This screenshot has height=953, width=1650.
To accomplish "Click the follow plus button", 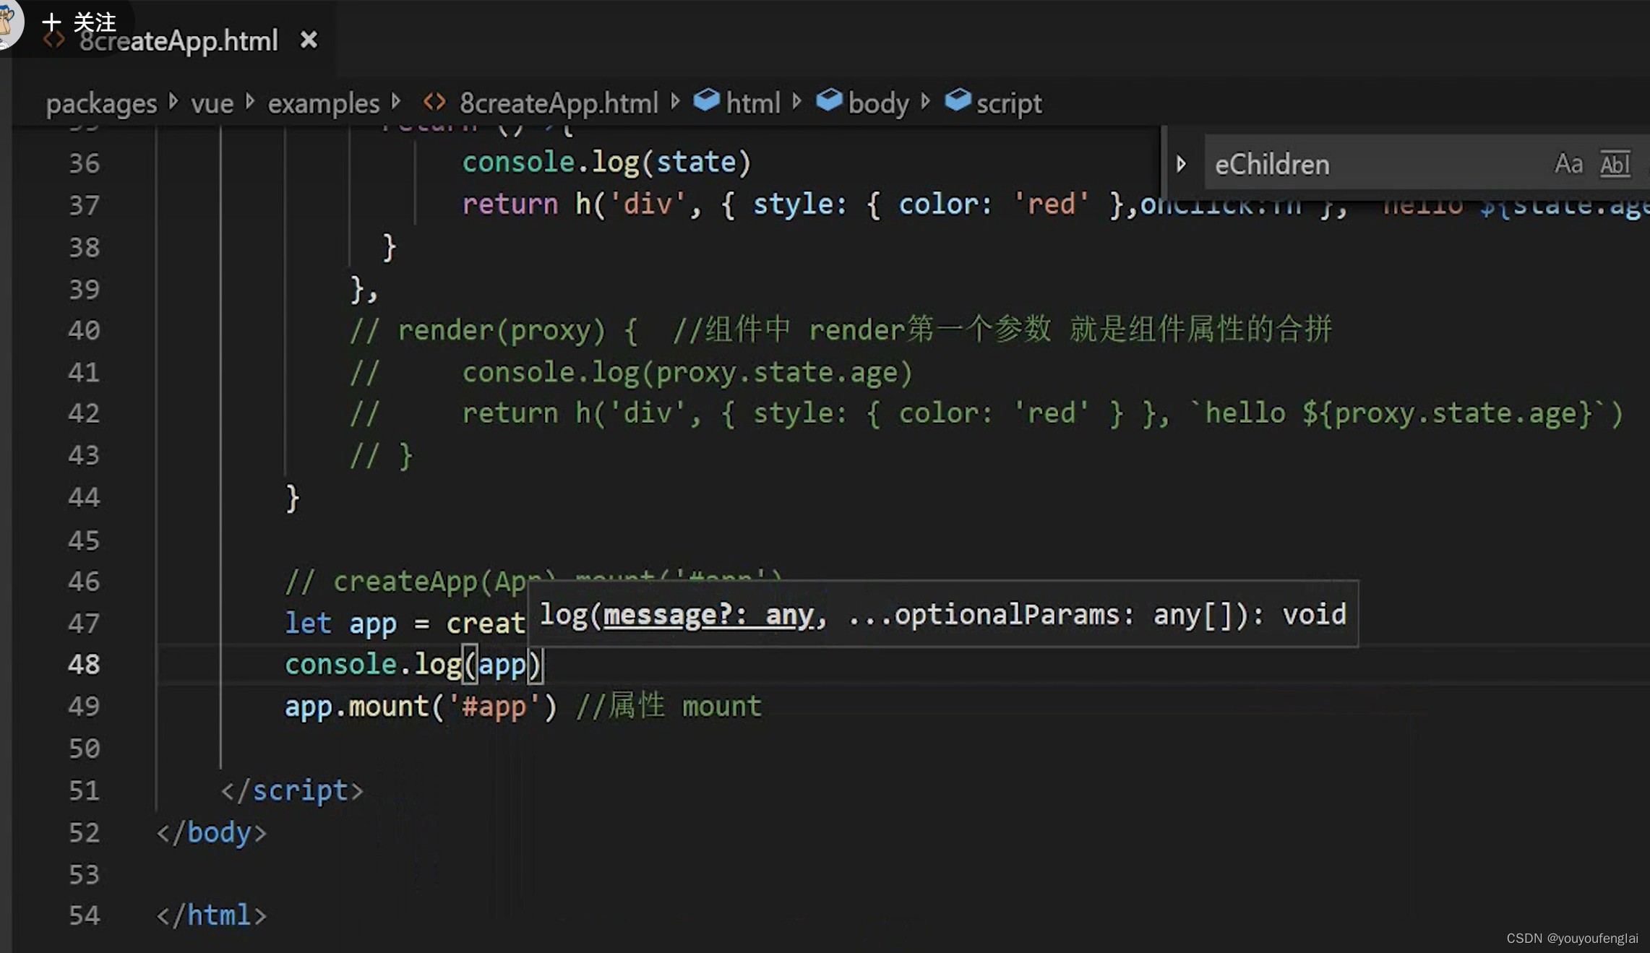I will (x=51, y=22).
